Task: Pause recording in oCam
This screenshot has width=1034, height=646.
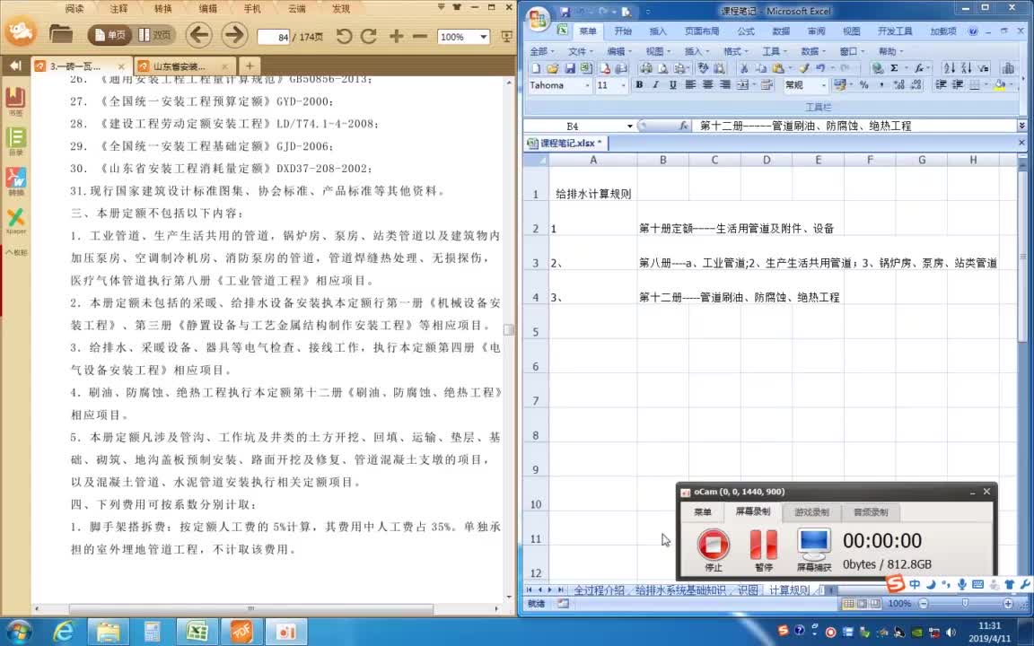Action: (764, 550)
